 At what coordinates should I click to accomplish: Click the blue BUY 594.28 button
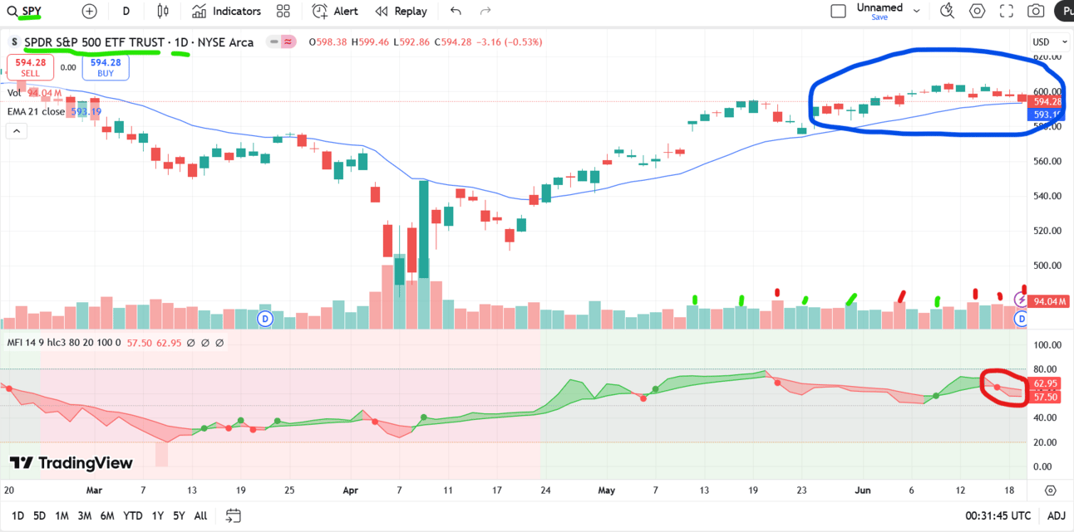pos(106,67)
